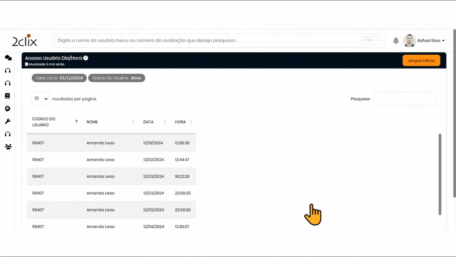Sort the table by Data column
This screenshot has height=257, width=456.
pyautogui.click(x=154, y=122)
